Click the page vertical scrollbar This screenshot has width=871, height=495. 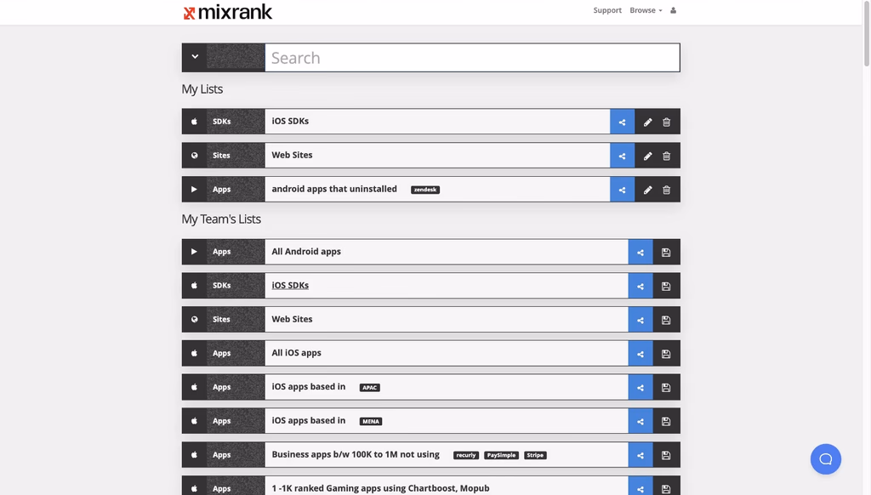tap(866, 33)
